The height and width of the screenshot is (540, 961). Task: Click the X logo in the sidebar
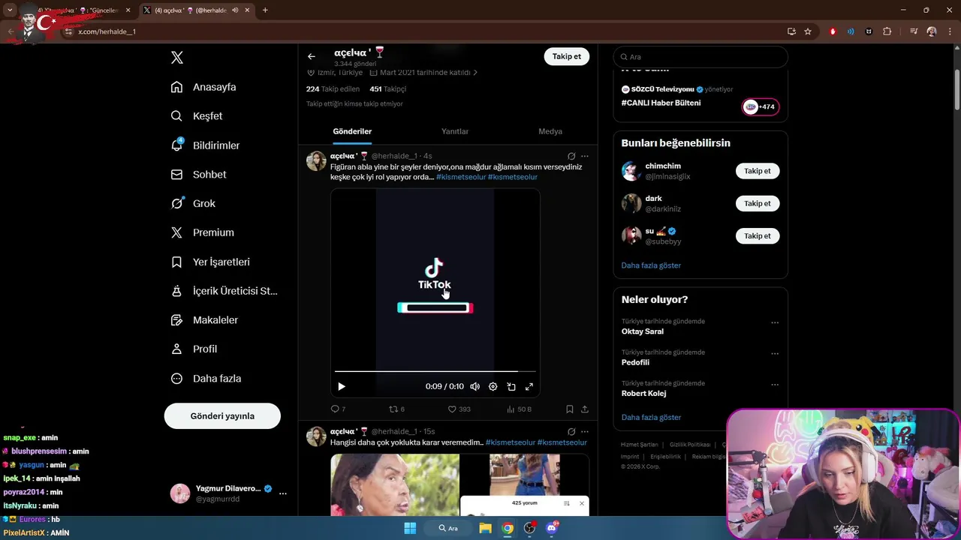pyautogui.click(x=177, y=58)
